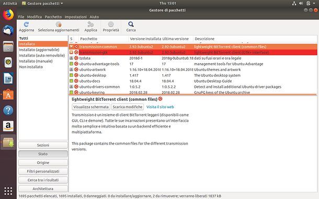Open Rhythmbox from the dock

pos(8,62)
